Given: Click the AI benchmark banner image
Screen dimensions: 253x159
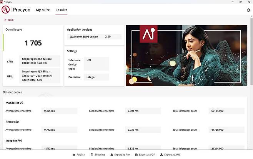Looking at the screenshot, I should point(187,56).
